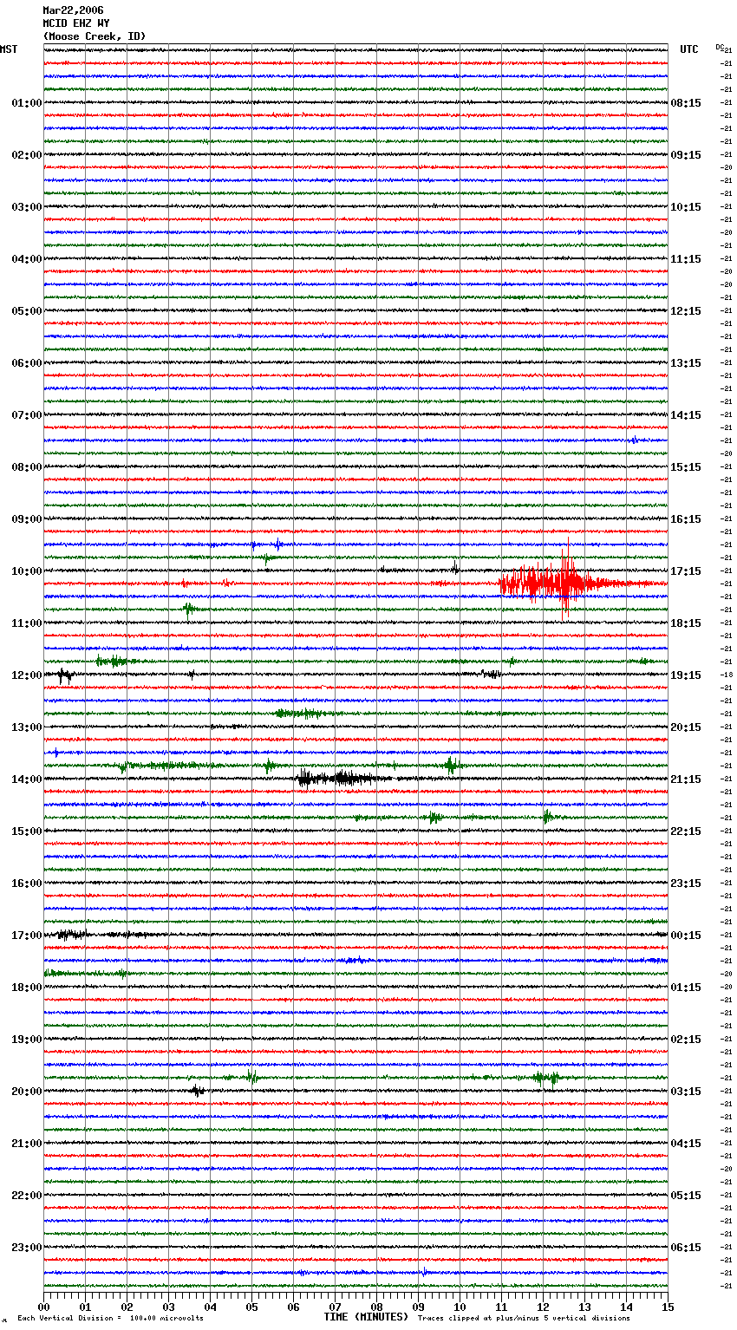Click minute tick label 13 on bottom axis

(x=584, y=1307)
